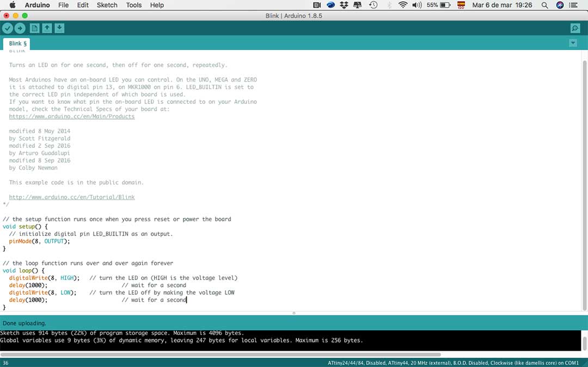
Task: Click the "by Arturo Guadalupi" comment line
Action: (x=39, y=153)
